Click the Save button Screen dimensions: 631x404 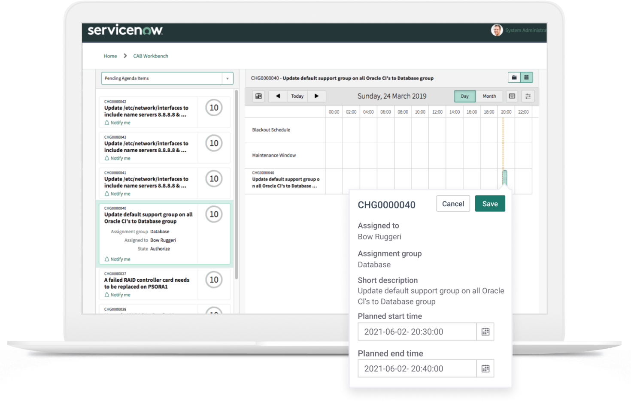click(x=490, y=204)
